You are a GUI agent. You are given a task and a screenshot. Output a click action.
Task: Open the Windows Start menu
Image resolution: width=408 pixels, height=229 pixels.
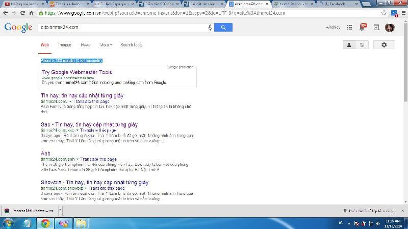(x=8, y=223)
